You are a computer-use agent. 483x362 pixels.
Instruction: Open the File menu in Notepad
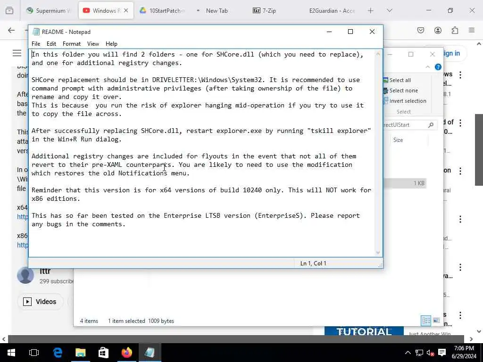coord(36,44)
